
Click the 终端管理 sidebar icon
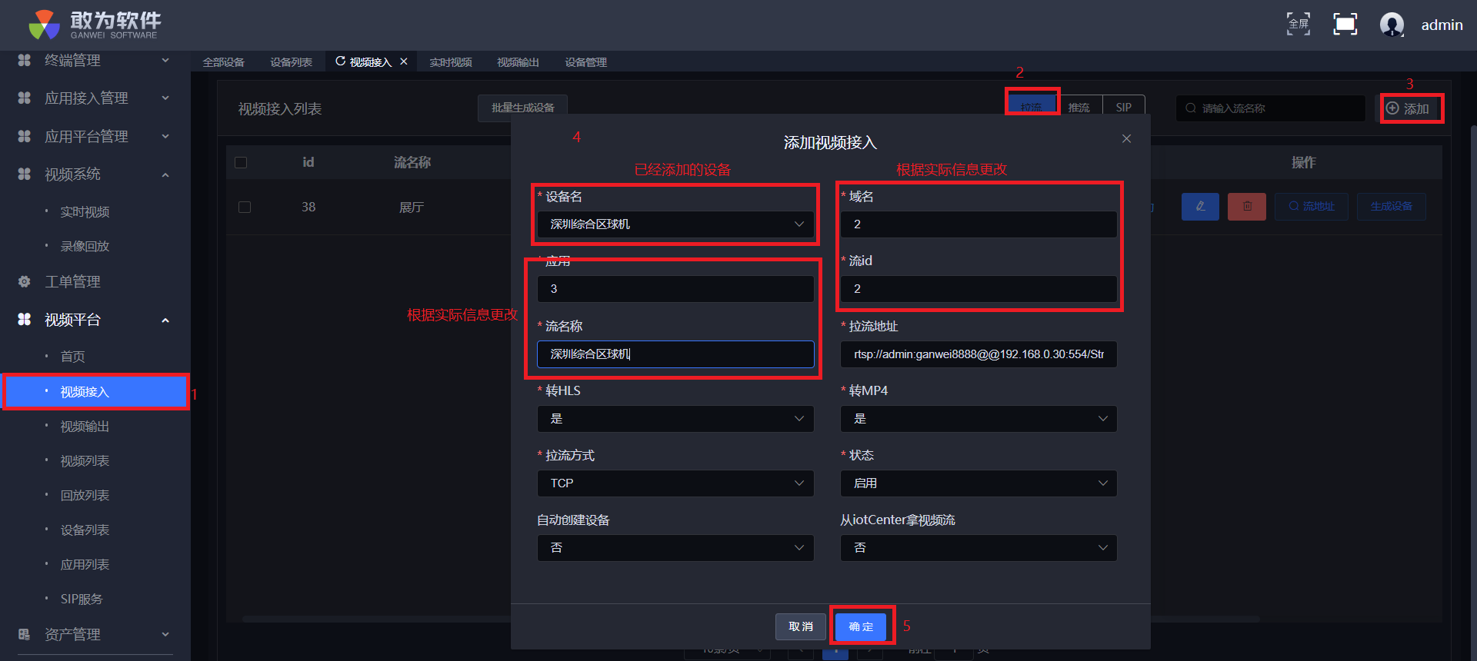tap(25, 60)
